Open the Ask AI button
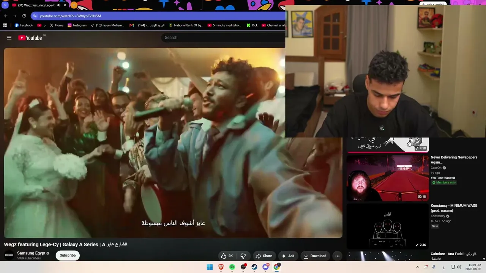The image size is (486, 273). [288, 256]
